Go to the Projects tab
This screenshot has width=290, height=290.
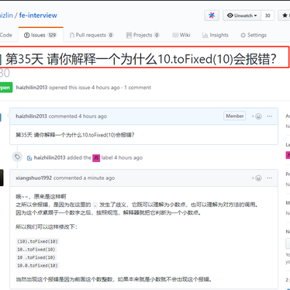143,35
